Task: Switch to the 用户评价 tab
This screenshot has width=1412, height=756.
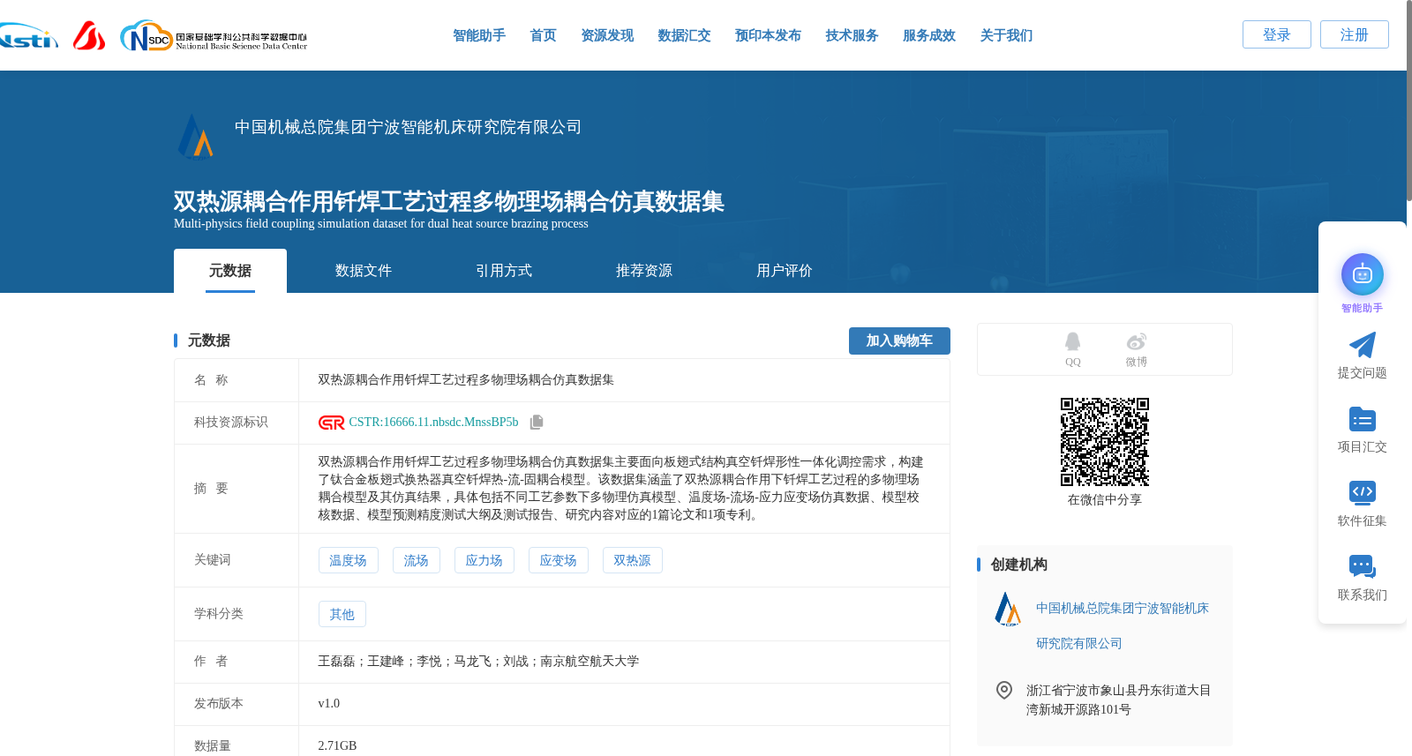Action: click(x=785, y=271)
